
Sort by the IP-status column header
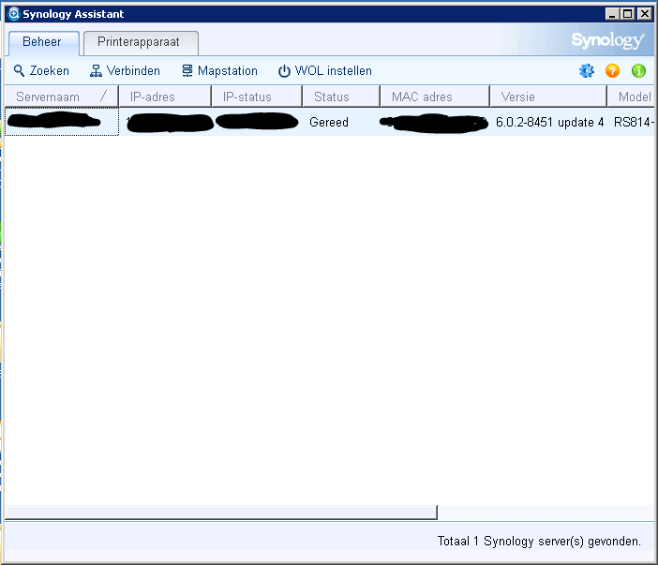tap(257, 97)
